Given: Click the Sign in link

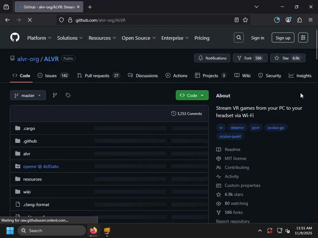Looking at the screenshot, I should click(x=257, y=37).
